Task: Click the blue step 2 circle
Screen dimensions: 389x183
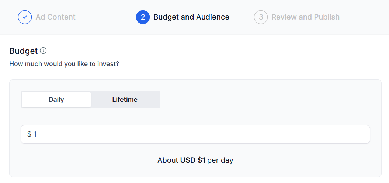Action: tap(143, 17)
